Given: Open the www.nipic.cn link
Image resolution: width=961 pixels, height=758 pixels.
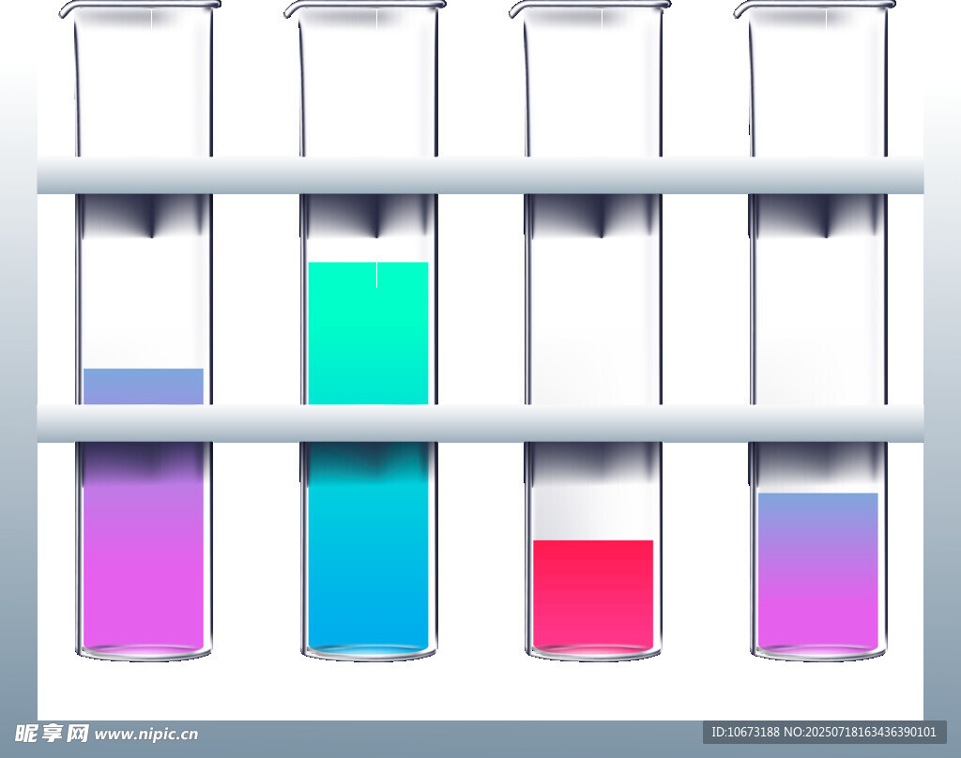Looking at the screenshot, I should [146, 735].
